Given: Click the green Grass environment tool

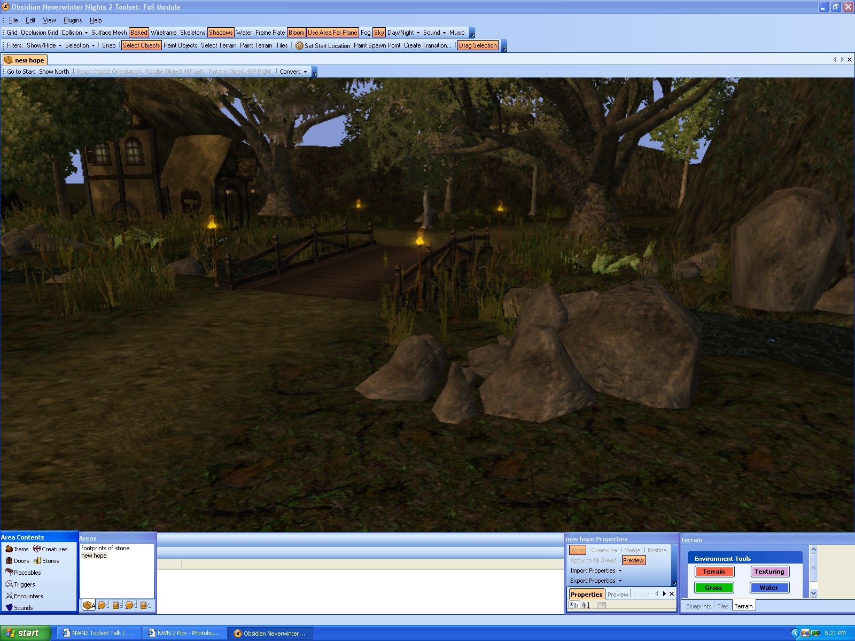Looking at the screenshot, I should pos(713,588).
